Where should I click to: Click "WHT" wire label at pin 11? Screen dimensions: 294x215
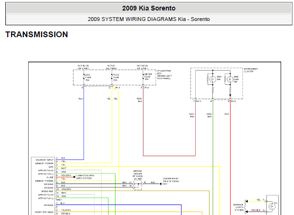pos(64,193)
